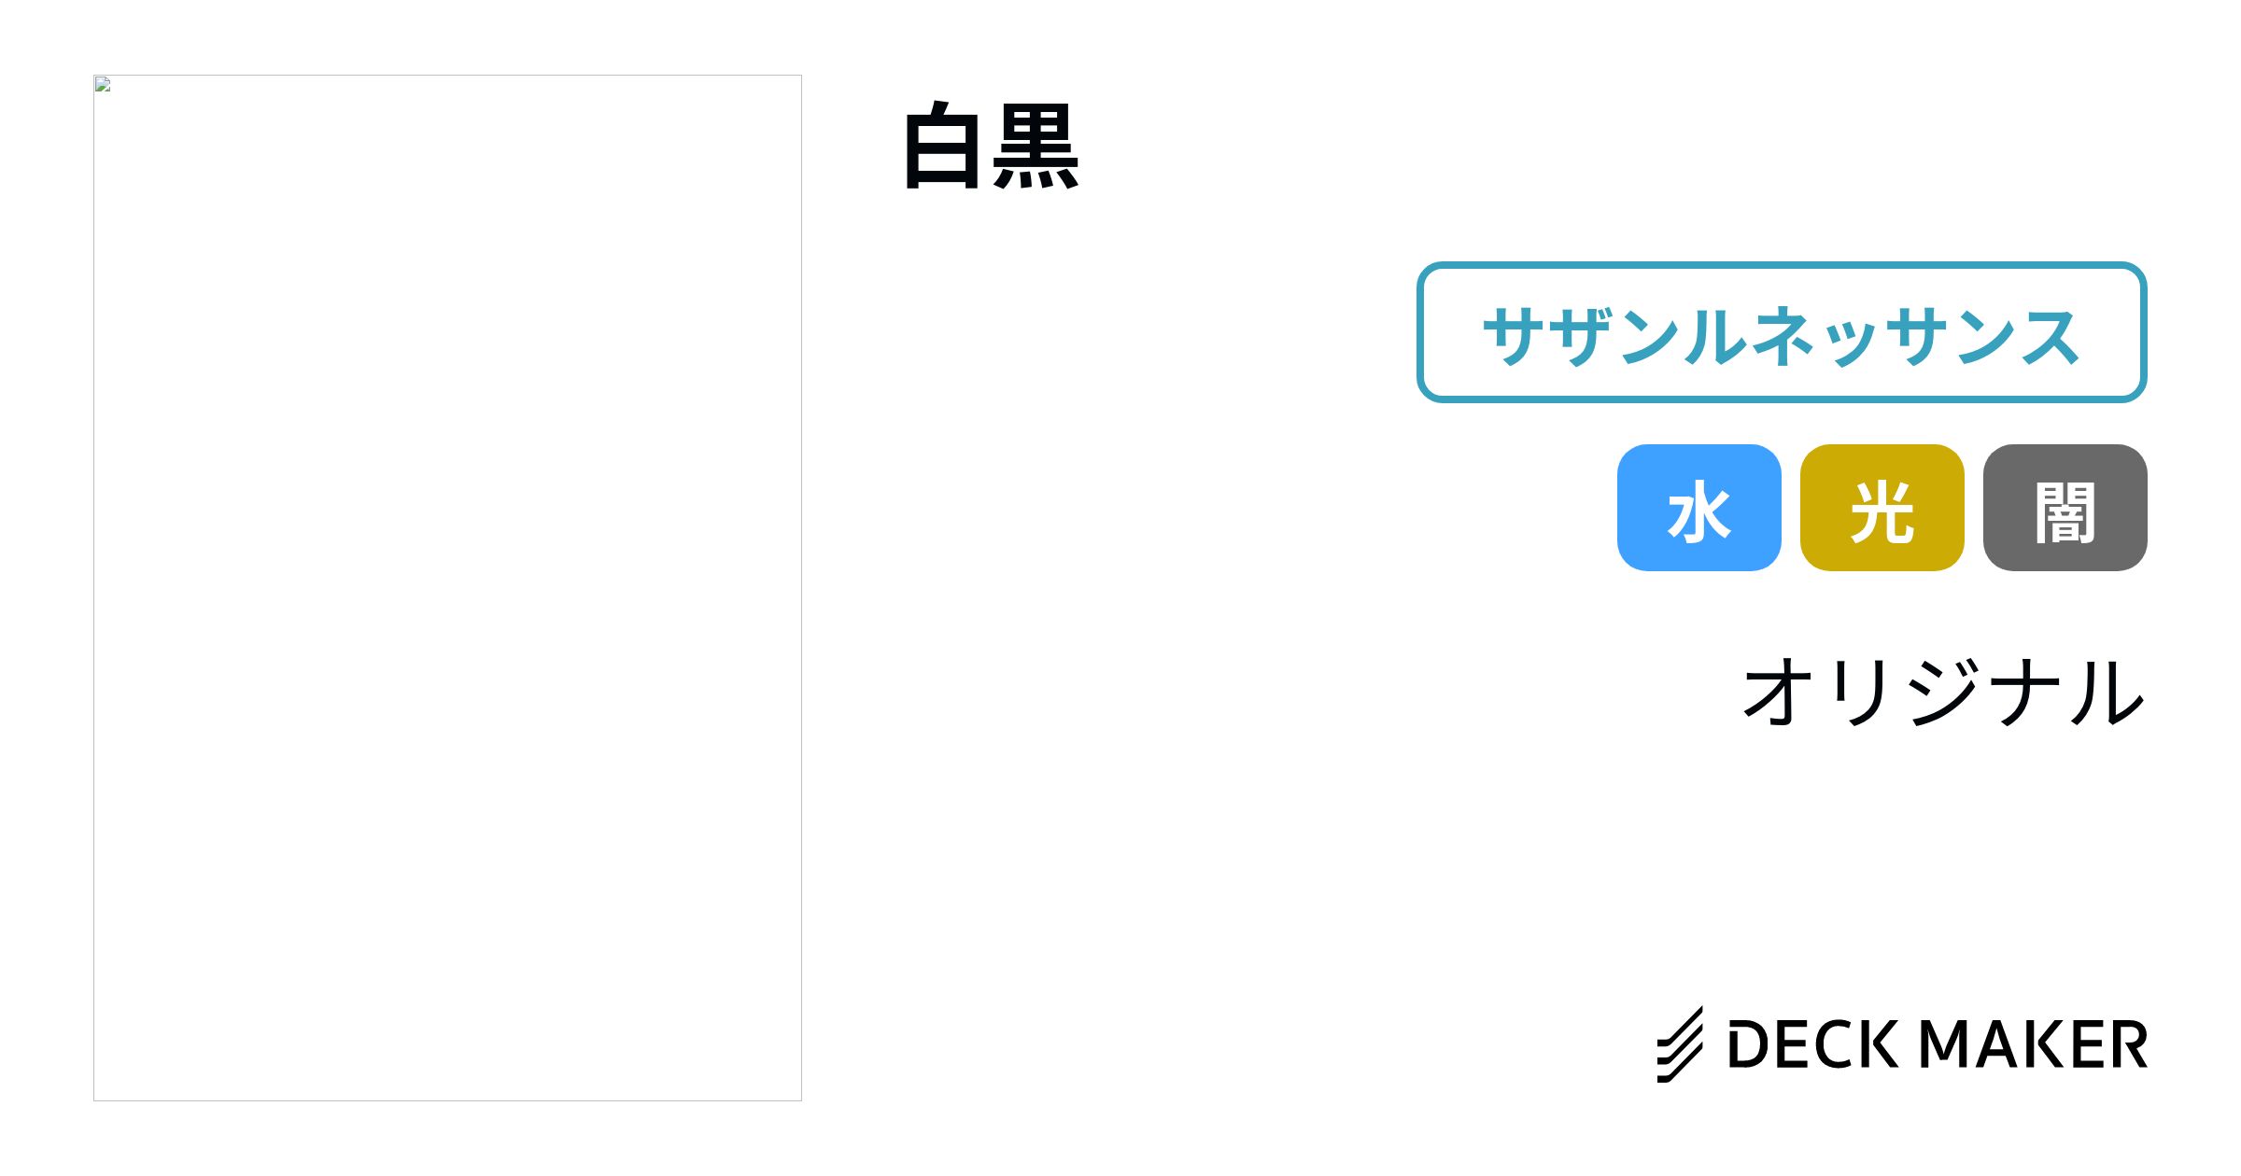Click the bottom of the card preview frame
Image resolution: width=2241 pixels, height=1176 pixels.
[x=447, y=1100]
